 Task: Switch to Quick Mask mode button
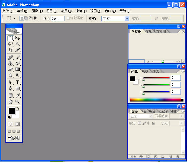pos(17,124)
